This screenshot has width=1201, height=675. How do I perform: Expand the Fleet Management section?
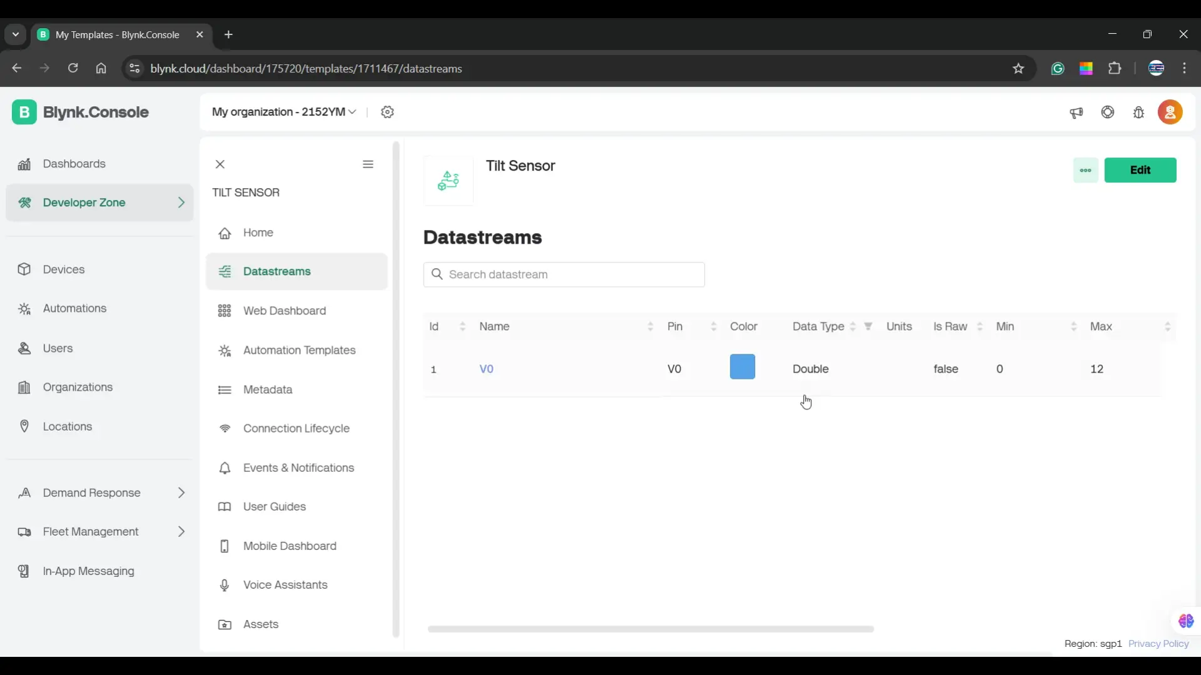click(x=100, y=532)
